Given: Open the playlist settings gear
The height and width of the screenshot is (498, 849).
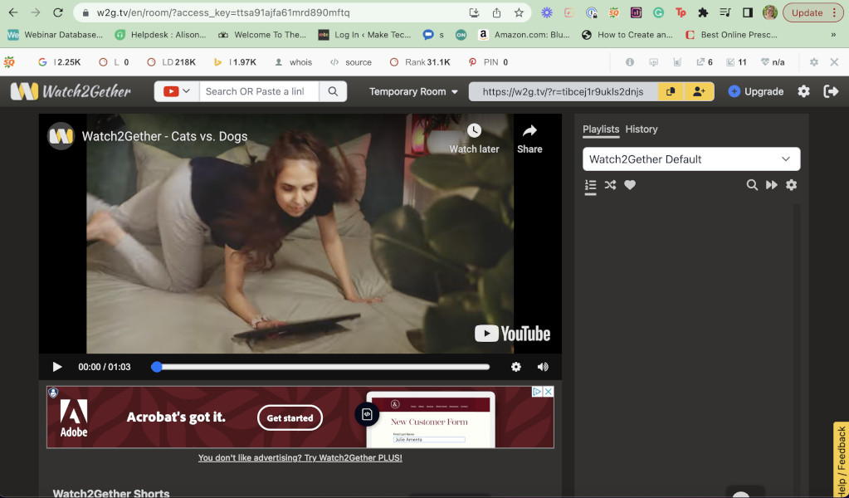Looking at the screenshot, I should [791, 185].
